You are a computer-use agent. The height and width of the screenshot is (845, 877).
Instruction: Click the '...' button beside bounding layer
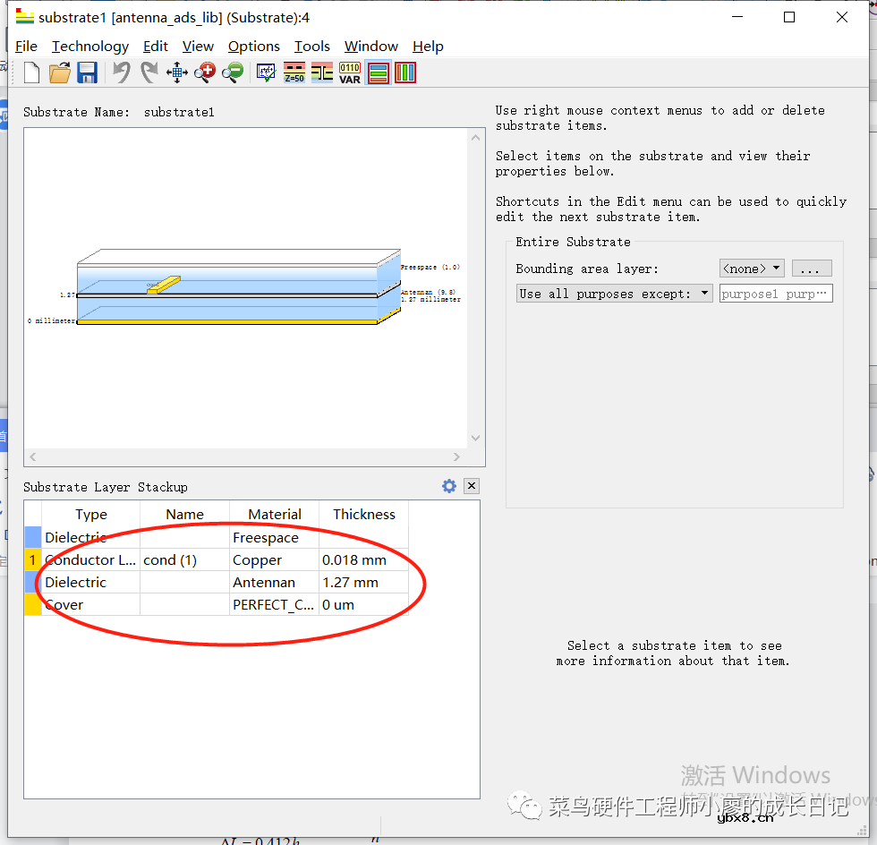coord(812,269)
